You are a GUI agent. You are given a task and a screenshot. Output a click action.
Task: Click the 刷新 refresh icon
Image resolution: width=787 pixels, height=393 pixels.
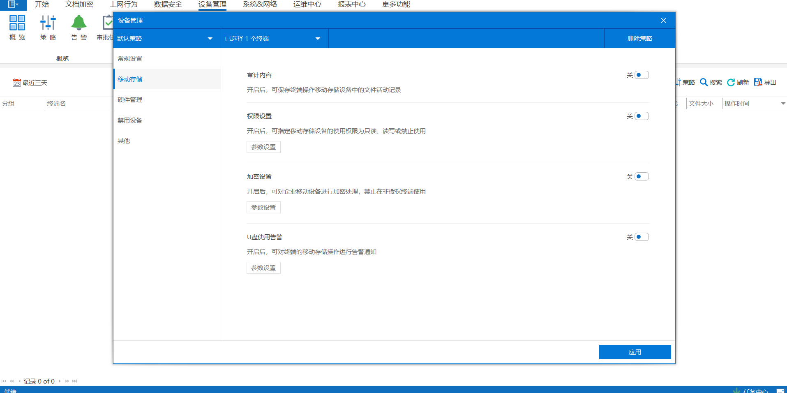coord(731,82)
